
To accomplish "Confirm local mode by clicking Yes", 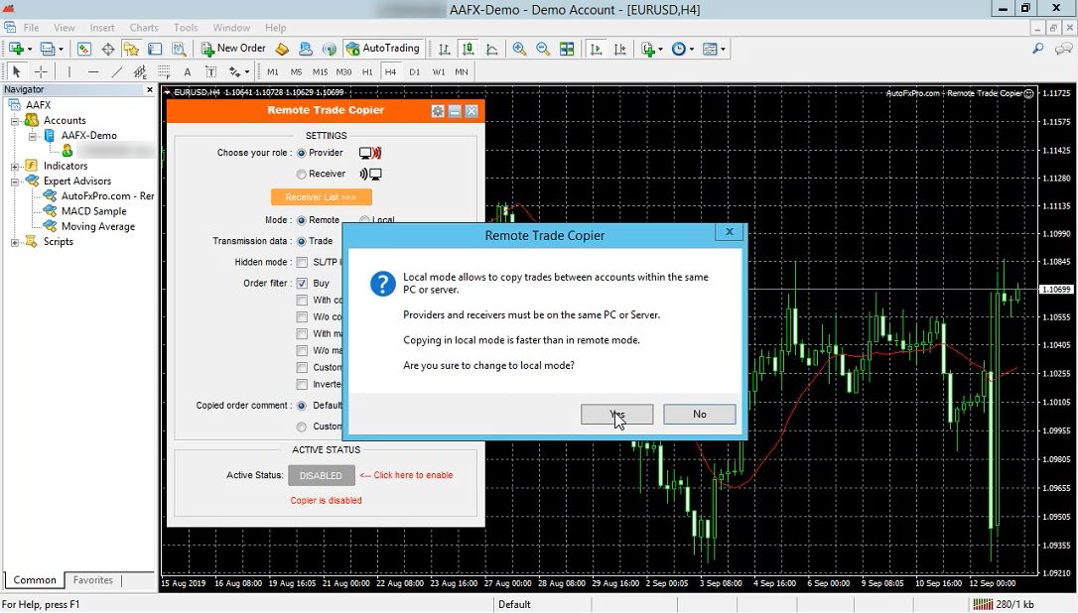I will (x=616, y=415).
